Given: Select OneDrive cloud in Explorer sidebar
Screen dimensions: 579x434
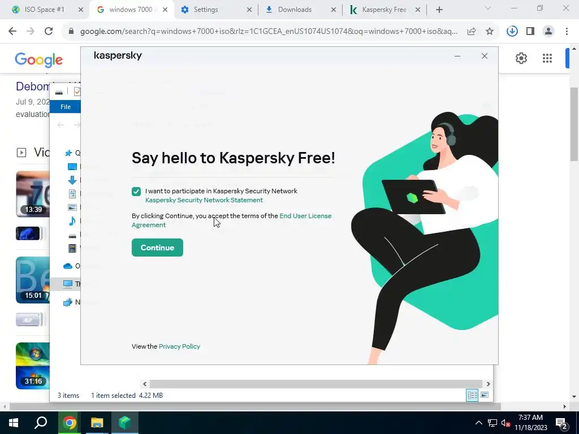Looking at the screenshot, I should 68,266.
